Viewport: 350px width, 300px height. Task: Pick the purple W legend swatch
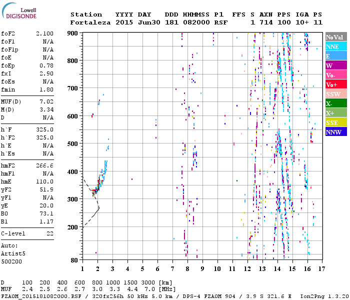[x=334, y=65]
